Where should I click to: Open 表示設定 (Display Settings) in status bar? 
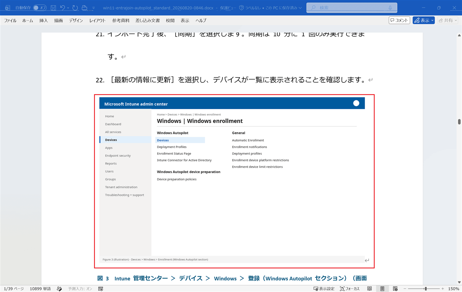click(x=324, y=289)
